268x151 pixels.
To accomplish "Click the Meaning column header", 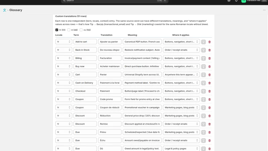I will pos(132,35).
